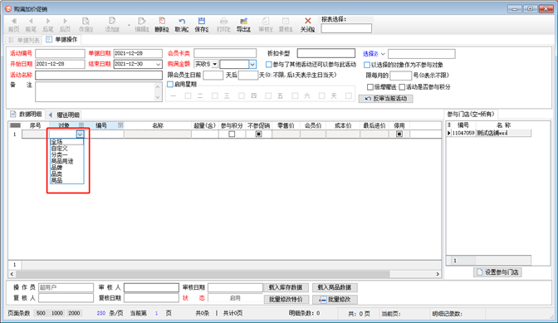558x323 pixels.
Task: Choose 品牌 in the 对象 list
Action: coord(66,168)
